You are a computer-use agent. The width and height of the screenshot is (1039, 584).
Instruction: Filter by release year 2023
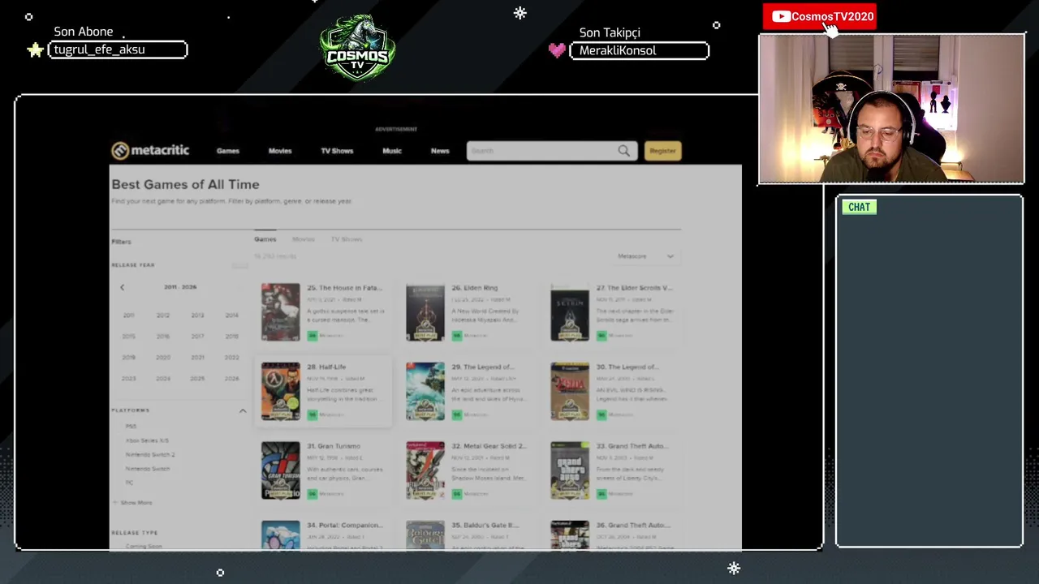[129, 379]
